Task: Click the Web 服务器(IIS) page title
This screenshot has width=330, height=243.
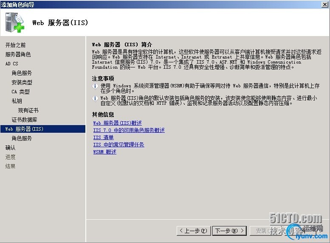Action: 60,22
